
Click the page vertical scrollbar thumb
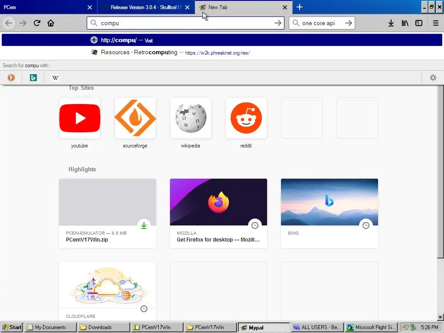(441, 171)
